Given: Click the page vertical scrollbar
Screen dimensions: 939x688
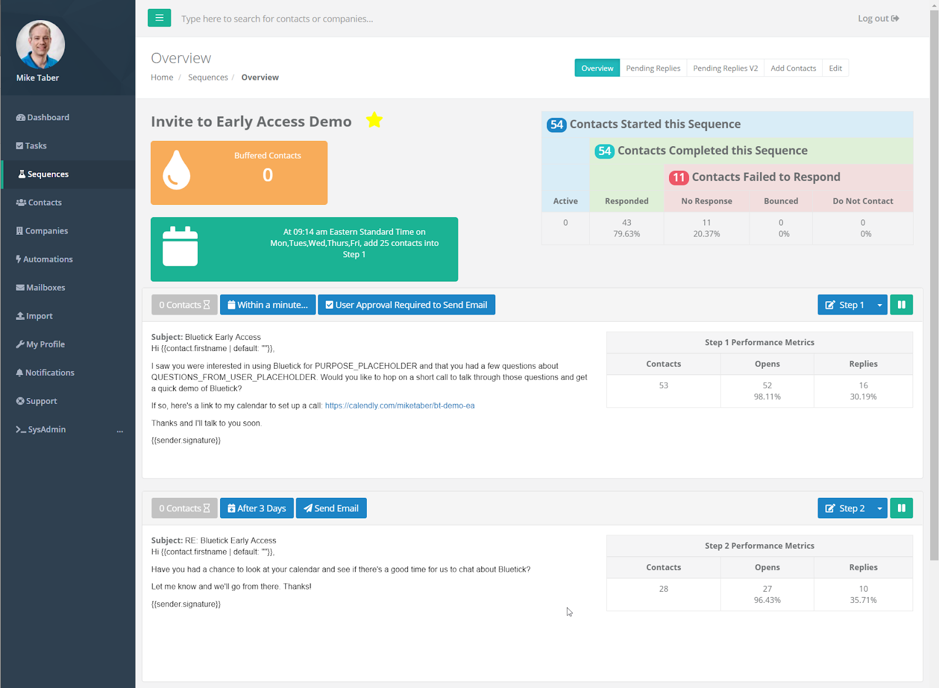Looking at the screenshot, I should tap(934, 285).
